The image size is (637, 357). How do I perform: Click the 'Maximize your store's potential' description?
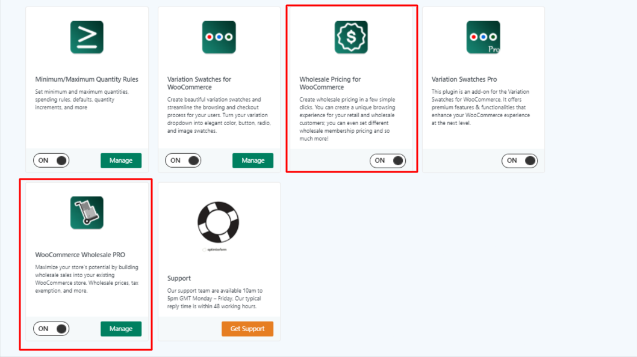click(x=87, y=279)
